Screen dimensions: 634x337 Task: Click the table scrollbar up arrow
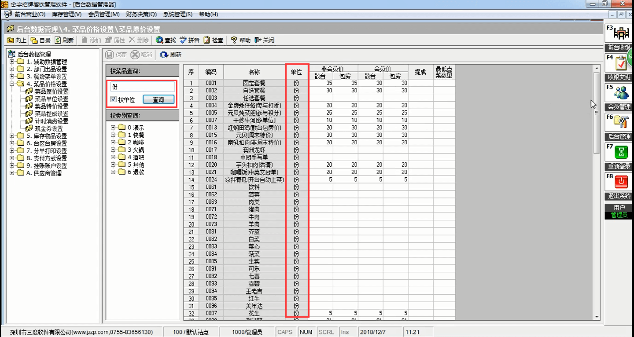coord(597,69)
